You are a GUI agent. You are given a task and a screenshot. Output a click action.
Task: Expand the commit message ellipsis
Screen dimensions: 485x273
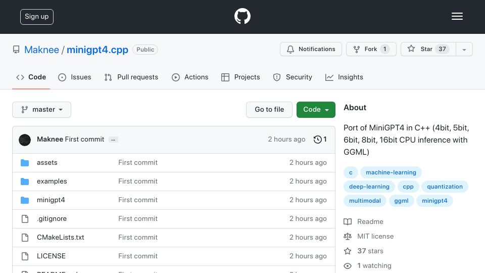pos(113,140)
